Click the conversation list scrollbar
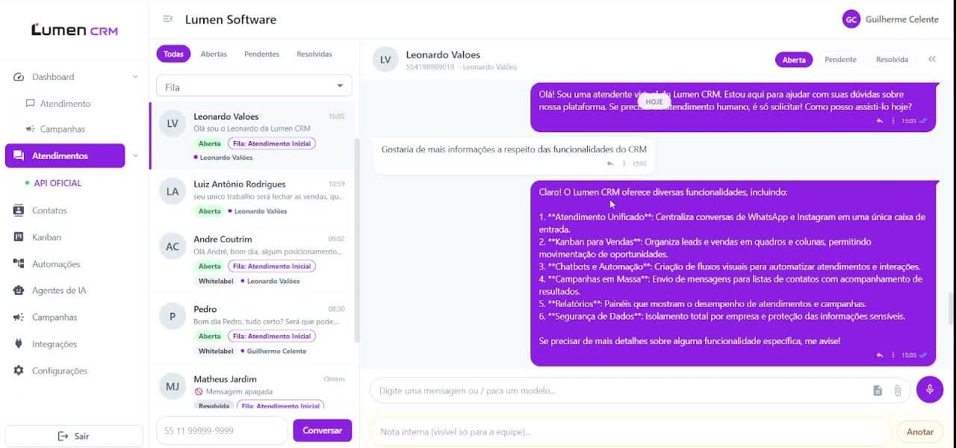The width and height of the screenshot is (956, 448). 356,239
